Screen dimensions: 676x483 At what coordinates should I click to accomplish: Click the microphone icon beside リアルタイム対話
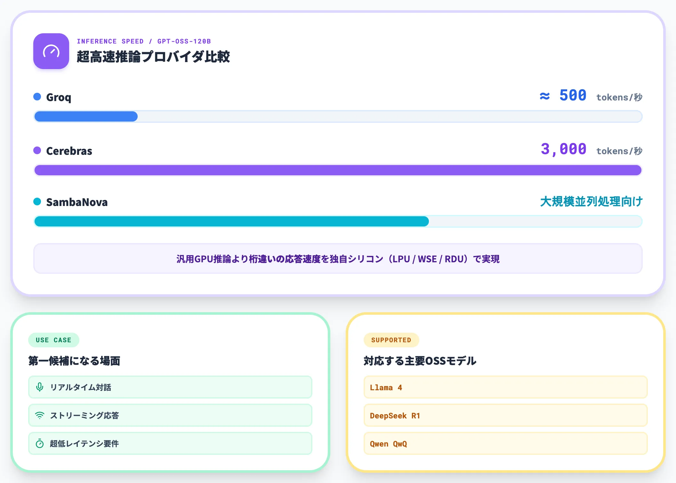click(40, 387)
